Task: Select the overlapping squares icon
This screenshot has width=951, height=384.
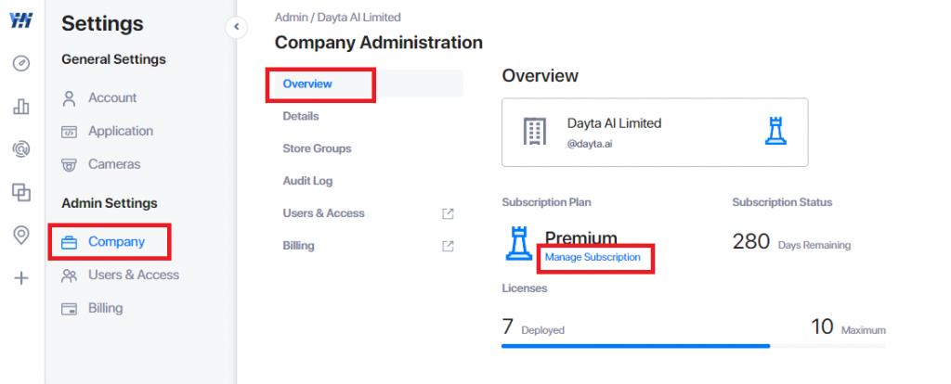Action: [x=21, y=193]
